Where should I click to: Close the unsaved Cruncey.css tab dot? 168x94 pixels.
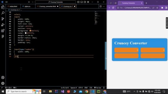[75, 6]
